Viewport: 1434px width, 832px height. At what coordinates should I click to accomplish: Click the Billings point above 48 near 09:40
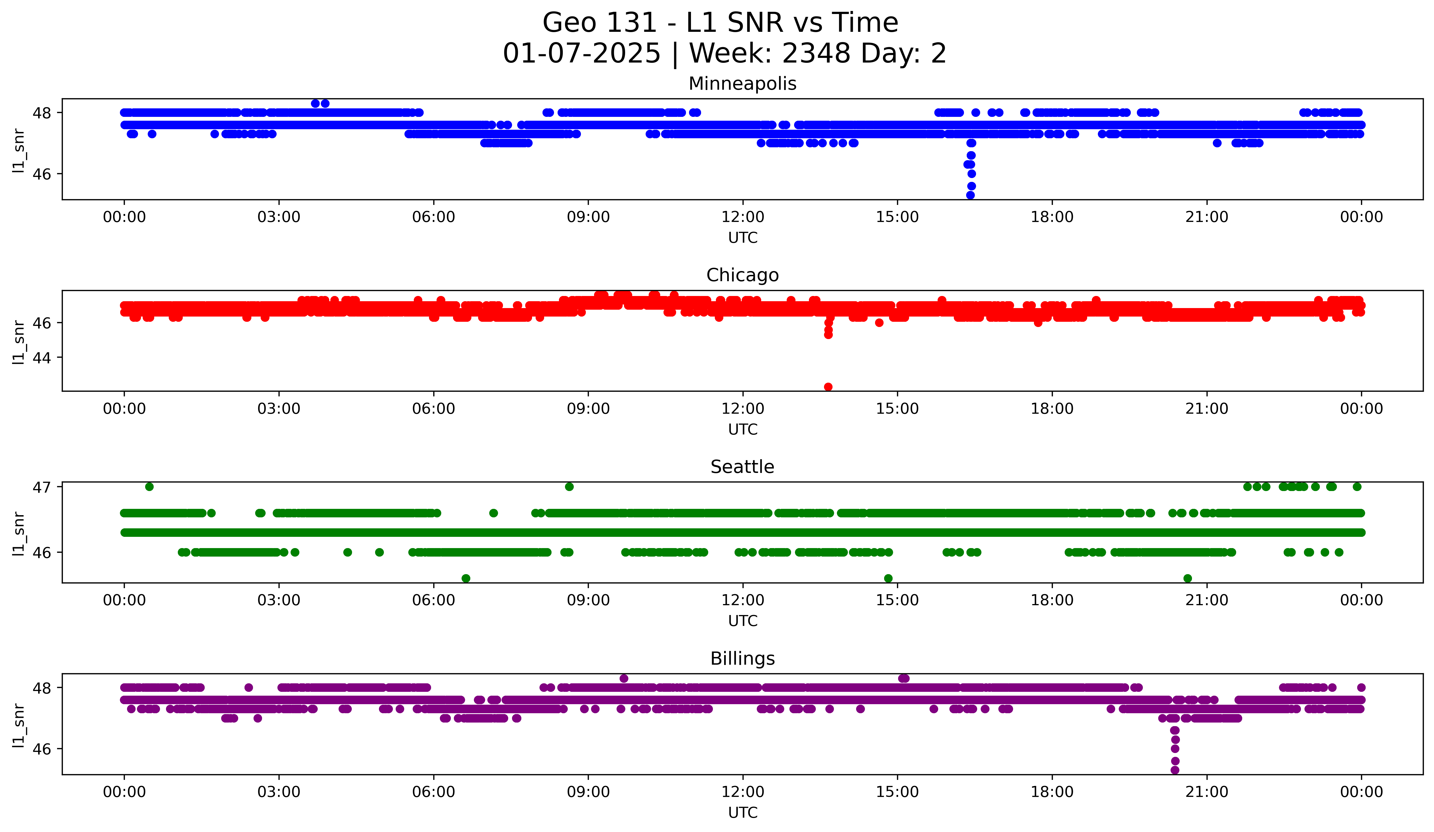click(624, 678)
